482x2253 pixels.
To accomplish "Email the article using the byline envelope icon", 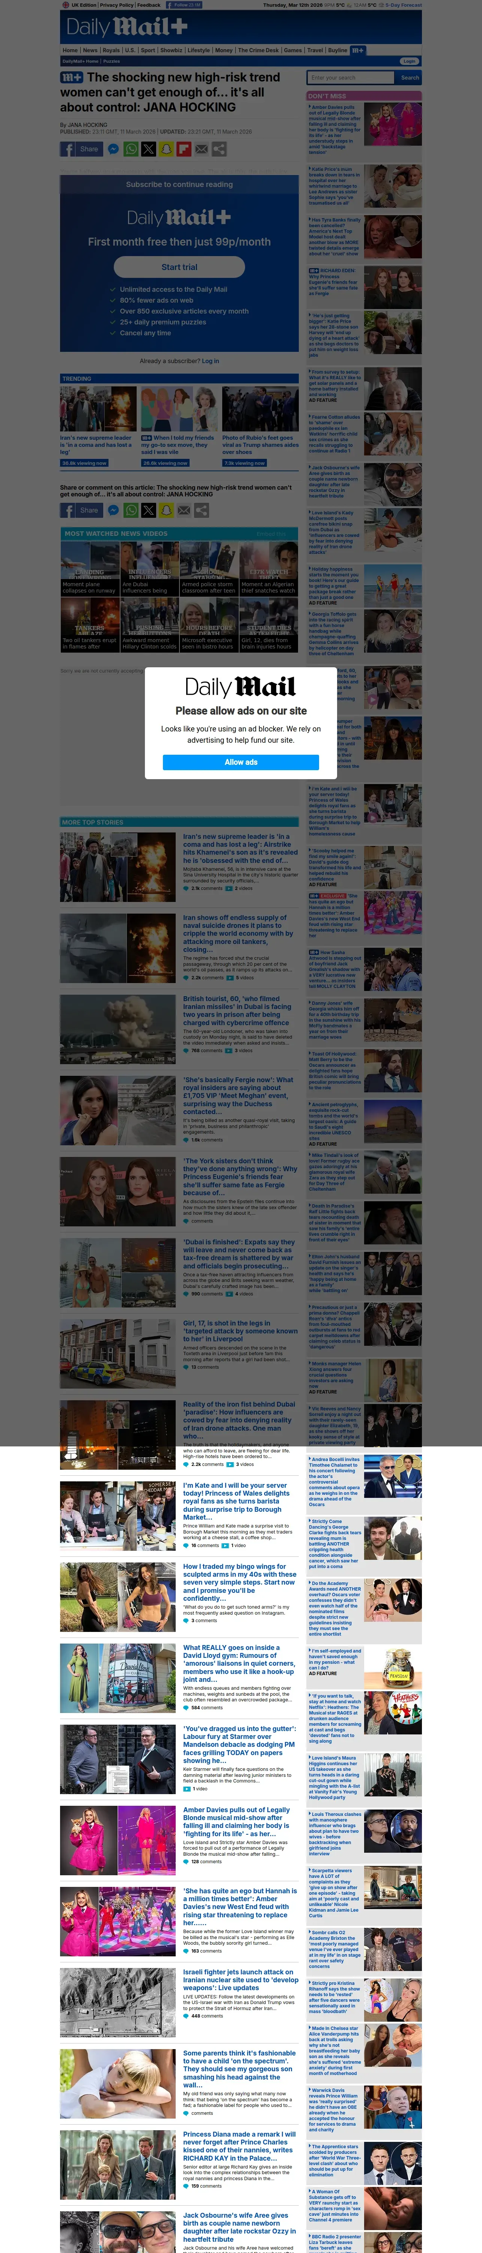I will [201, 149].
